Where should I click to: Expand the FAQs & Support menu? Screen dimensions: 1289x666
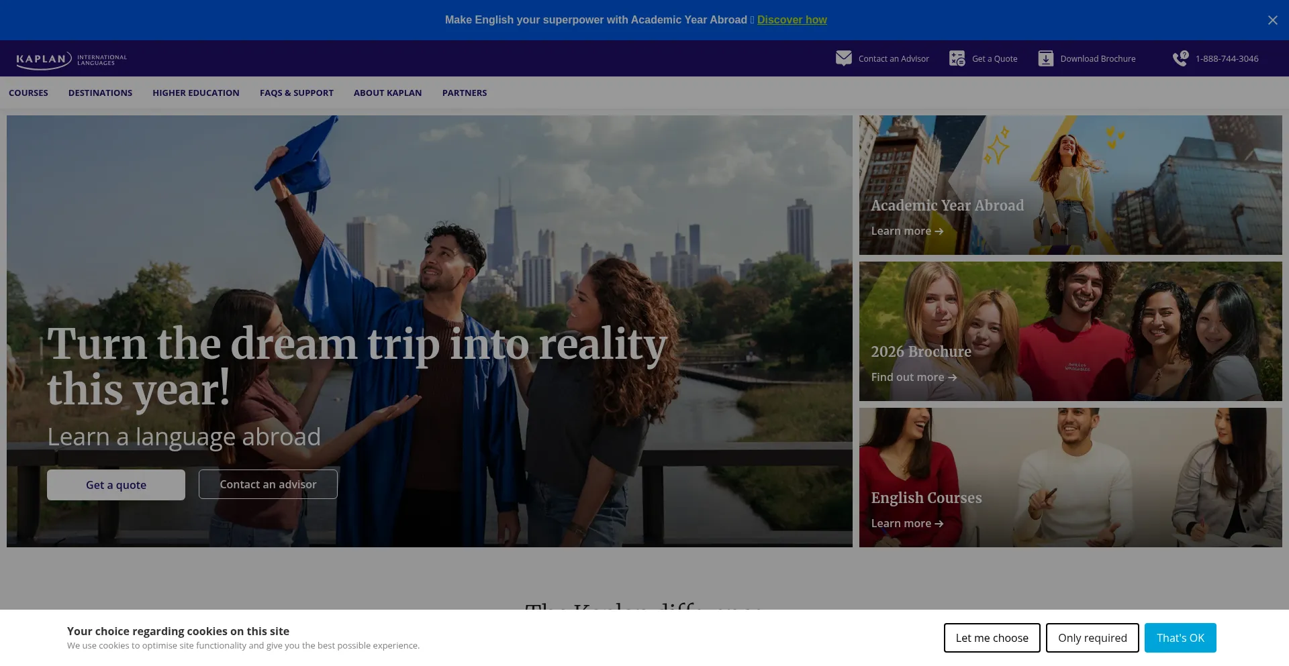[x=296, y=93]
